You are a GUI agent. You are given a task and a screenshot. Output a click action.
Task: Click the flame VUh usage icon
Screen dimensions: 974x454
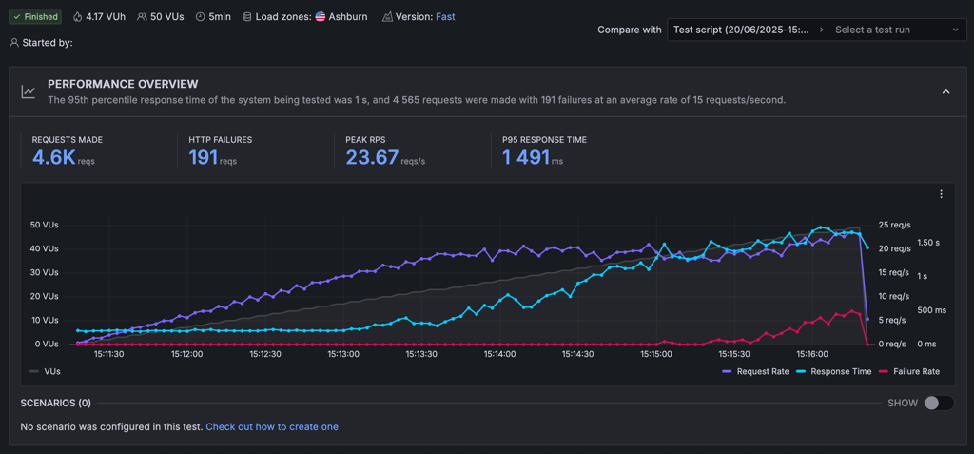77,17
